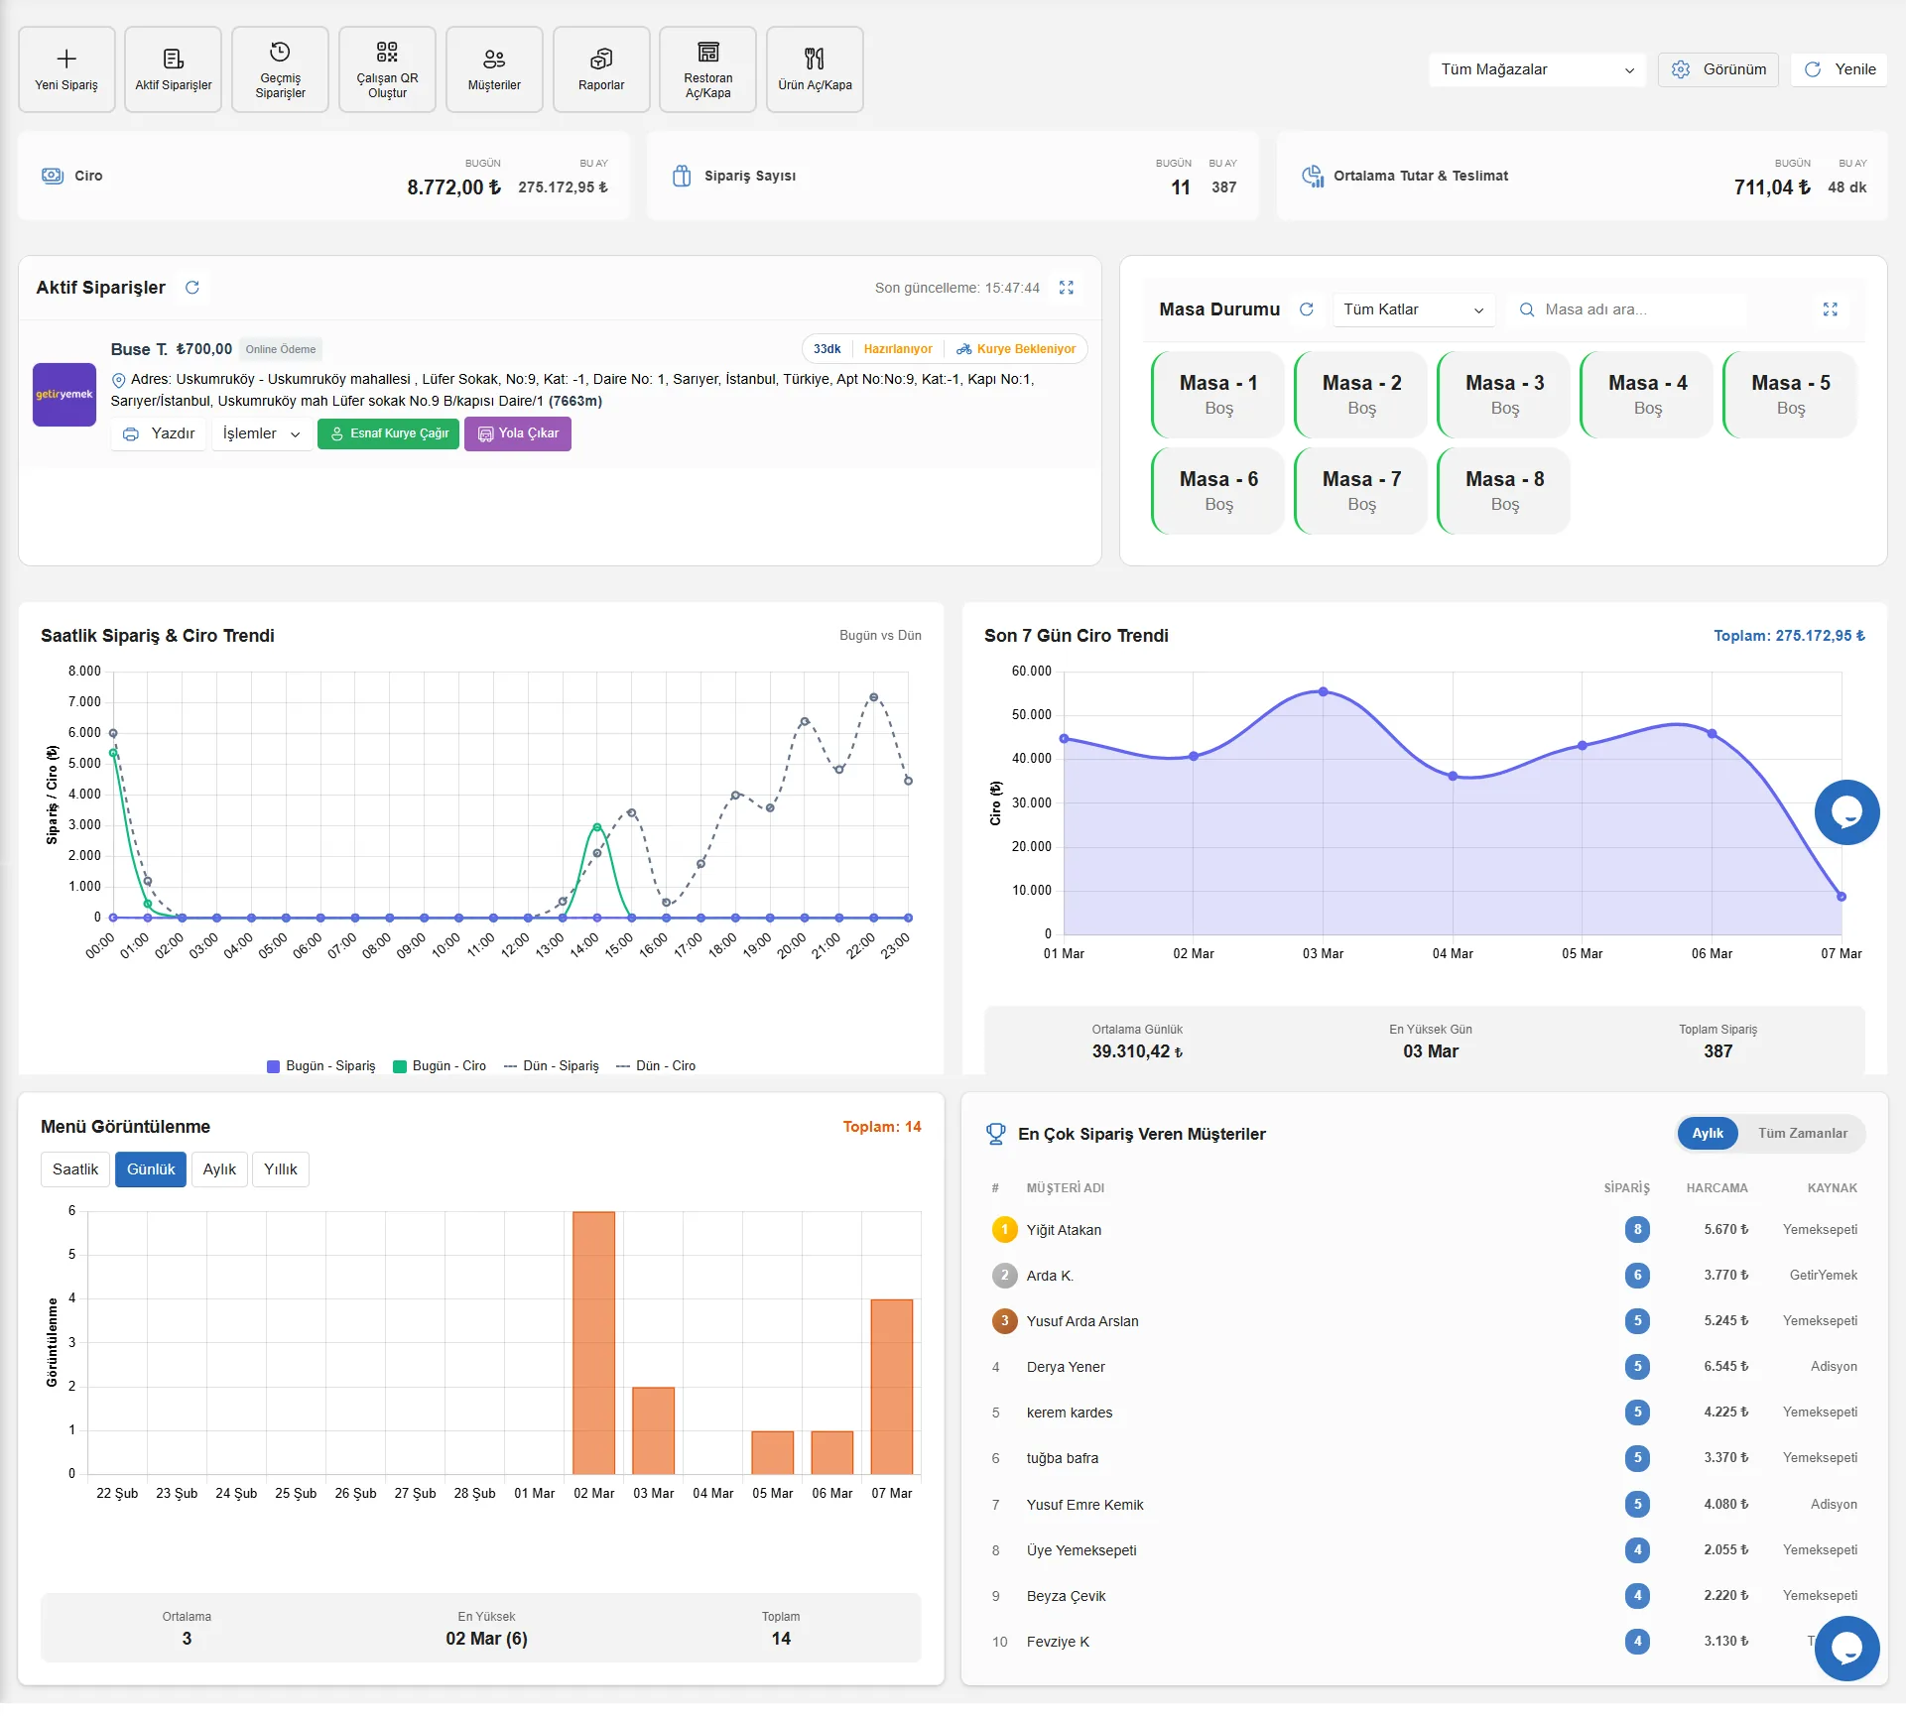This screenshot has width=1906, height=1721.
Task: Click the Yenile refresh button
Action: tap(1840, 69)
